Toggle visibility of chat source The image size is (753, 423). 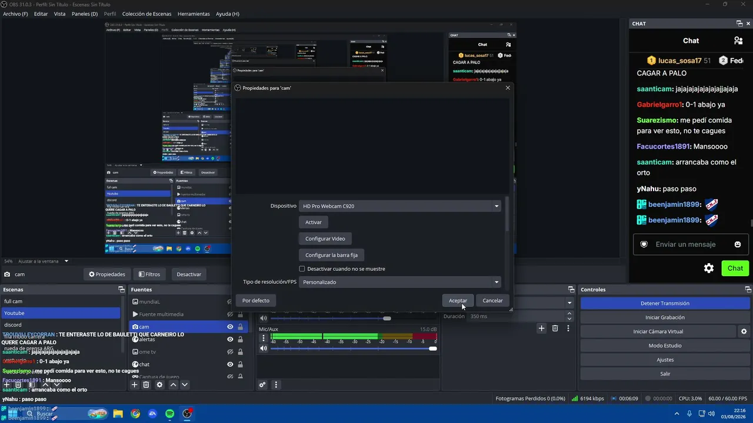[x=230, y=364]
